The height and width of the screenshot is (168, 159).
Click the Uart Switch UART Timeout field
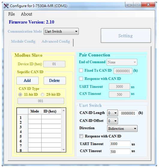120,144
